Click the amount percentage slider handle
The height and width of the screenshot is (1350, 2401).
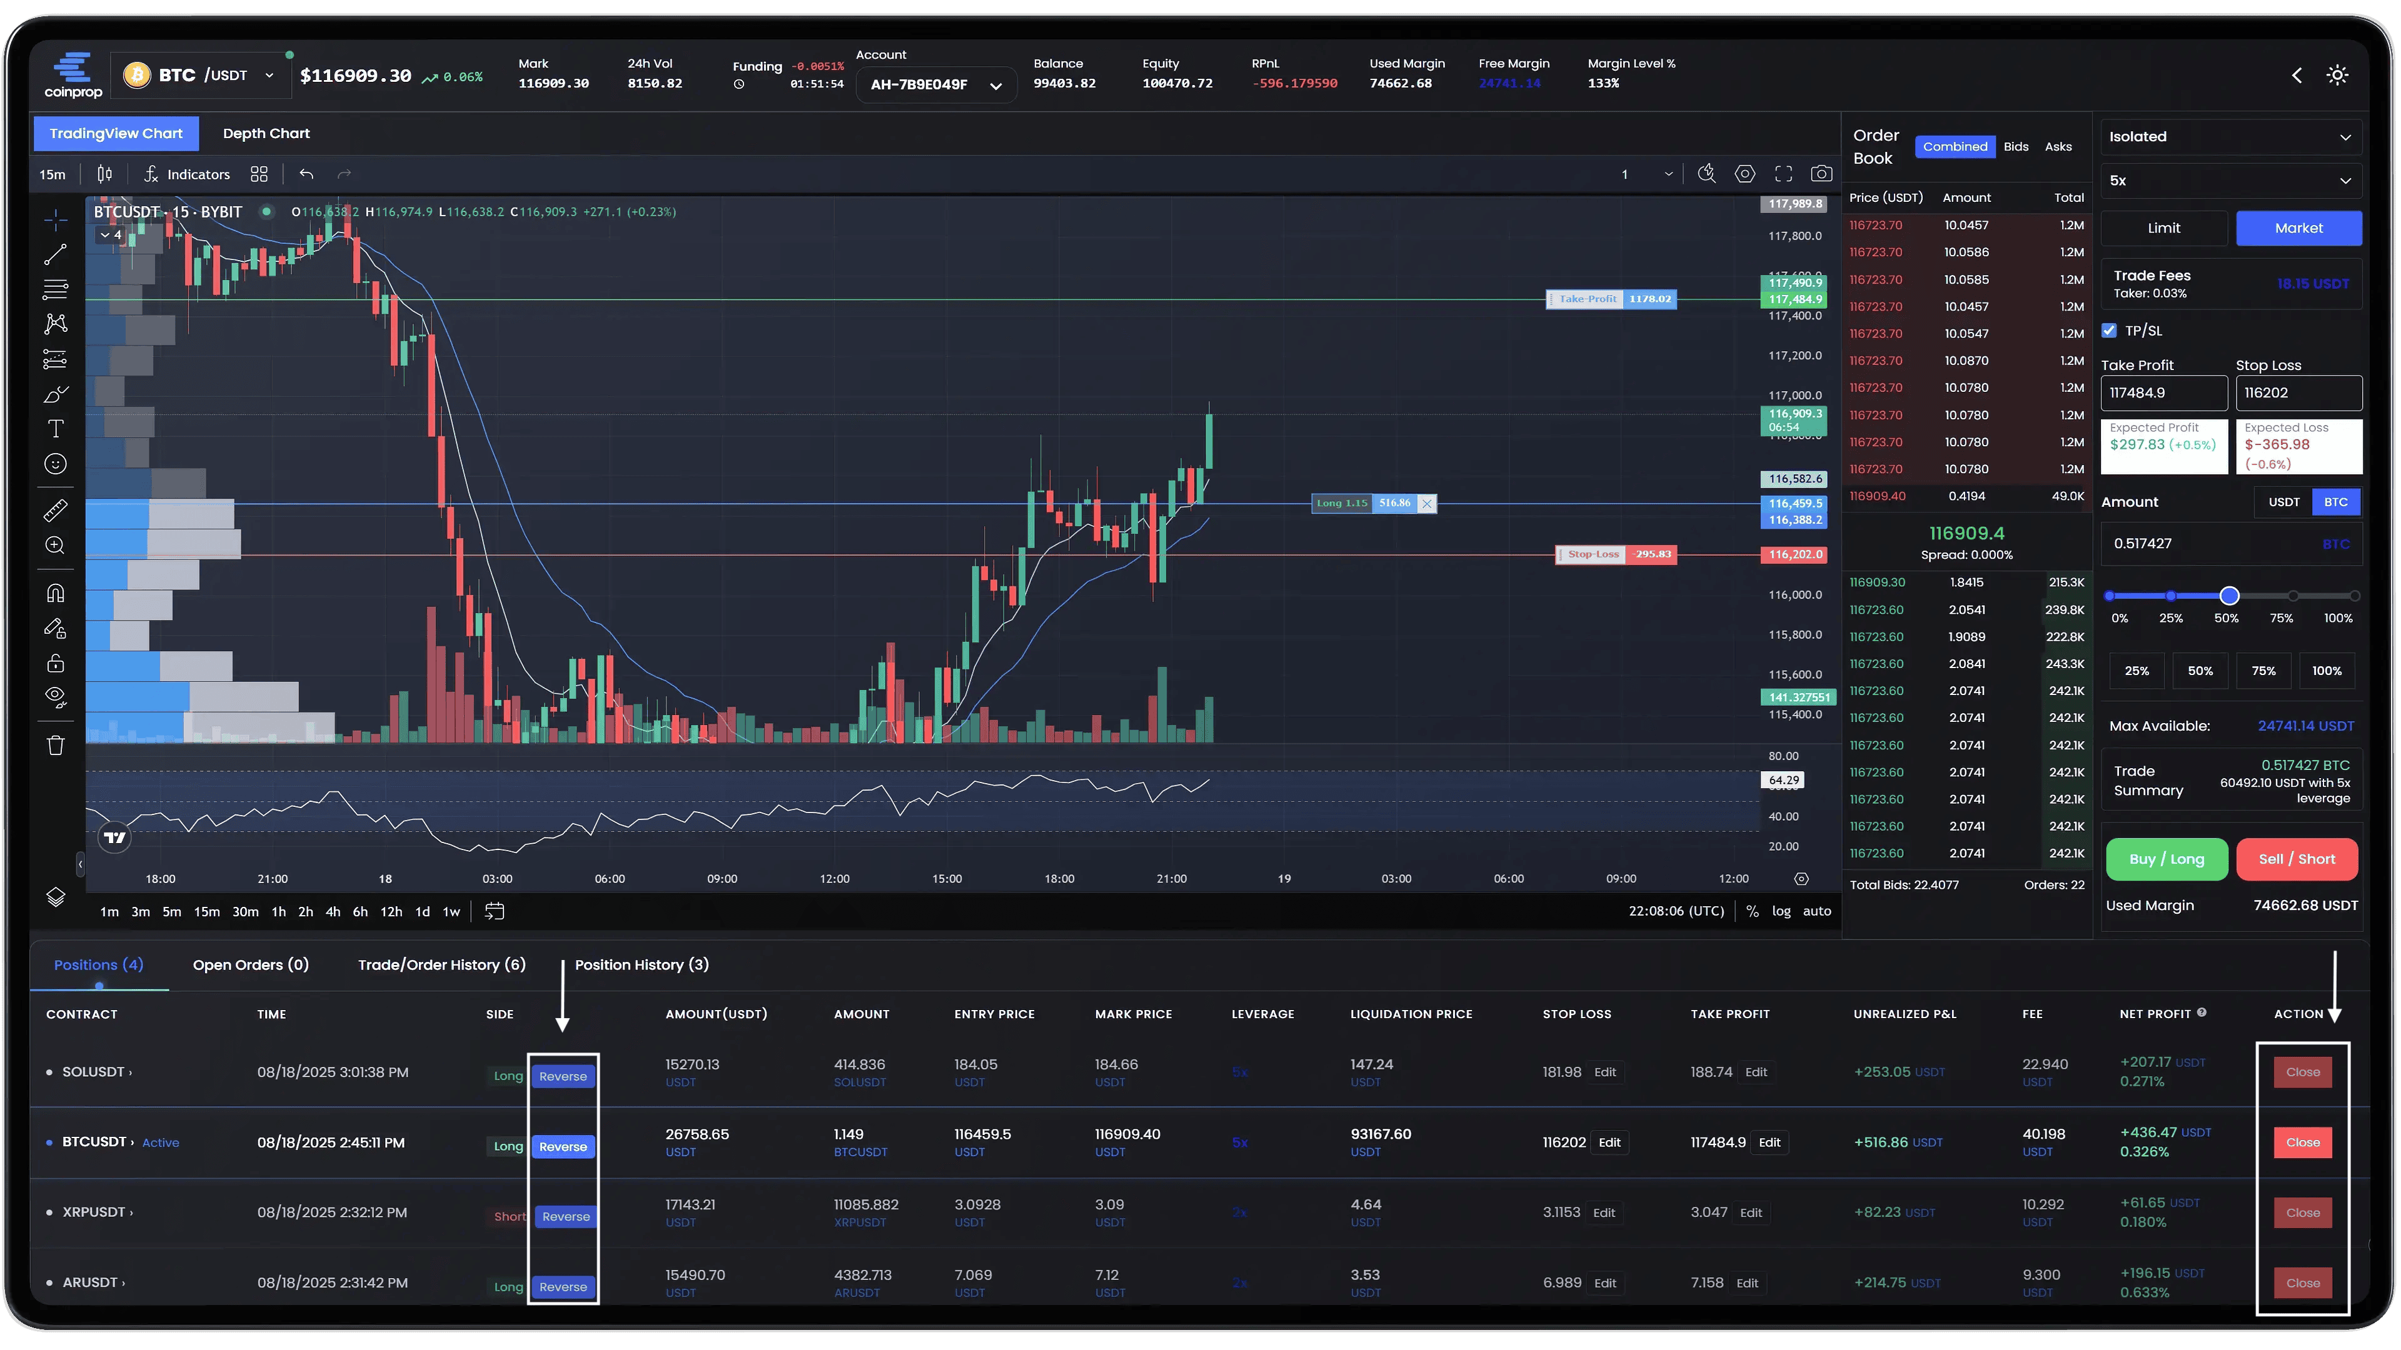[x=2230, y=596]
